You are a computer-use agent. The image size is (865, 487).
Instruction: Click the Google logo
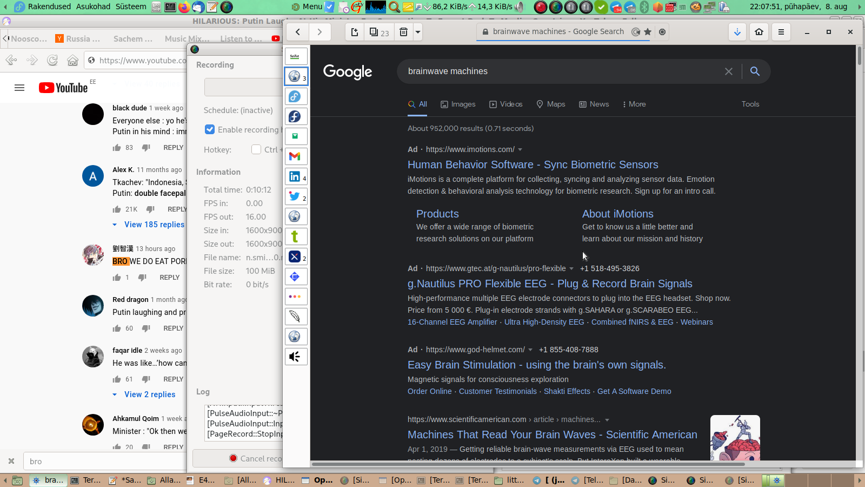(x=348, y=71)
